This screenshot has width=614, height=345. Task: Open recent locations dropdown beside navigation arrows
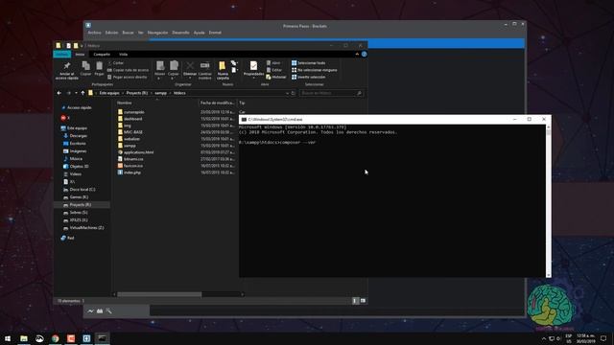click(x=76, y=93)
